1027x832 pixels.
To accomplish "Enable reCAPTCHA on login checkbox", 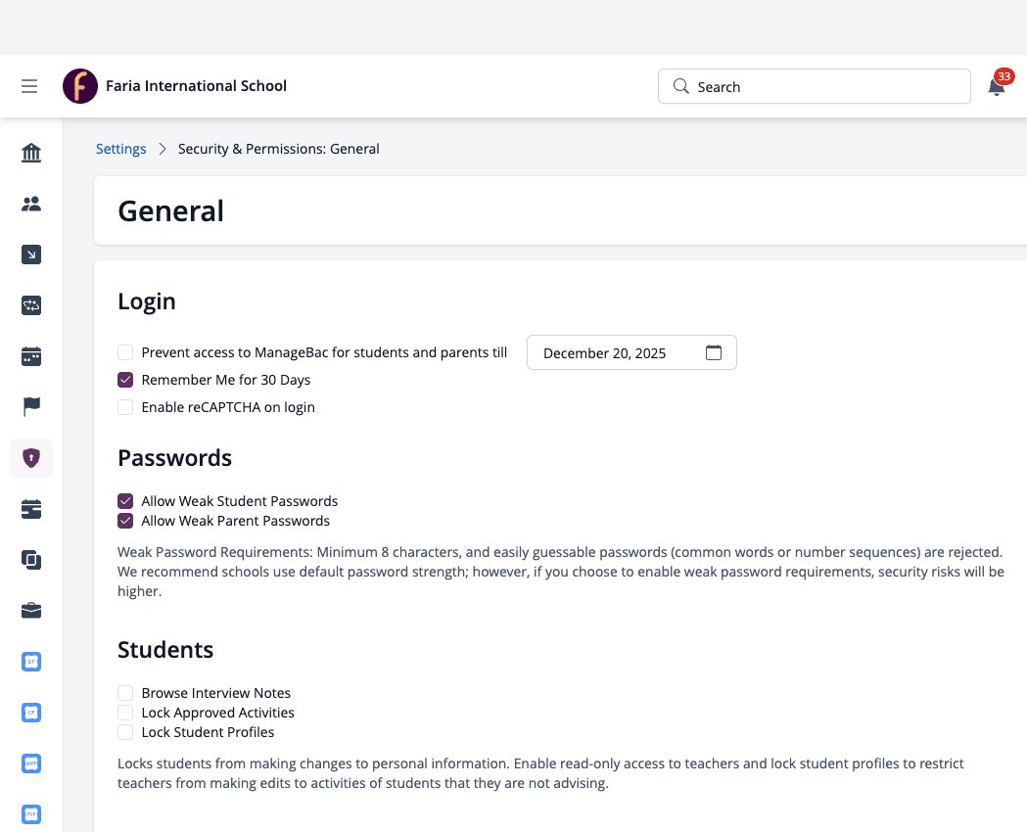I will (x=125, y=407).
